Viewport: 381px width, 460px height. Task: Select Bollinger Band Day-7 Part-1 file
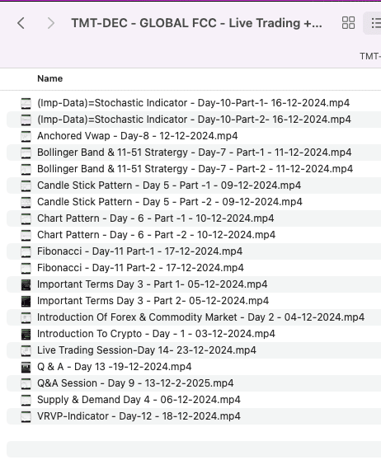[195, 153]
